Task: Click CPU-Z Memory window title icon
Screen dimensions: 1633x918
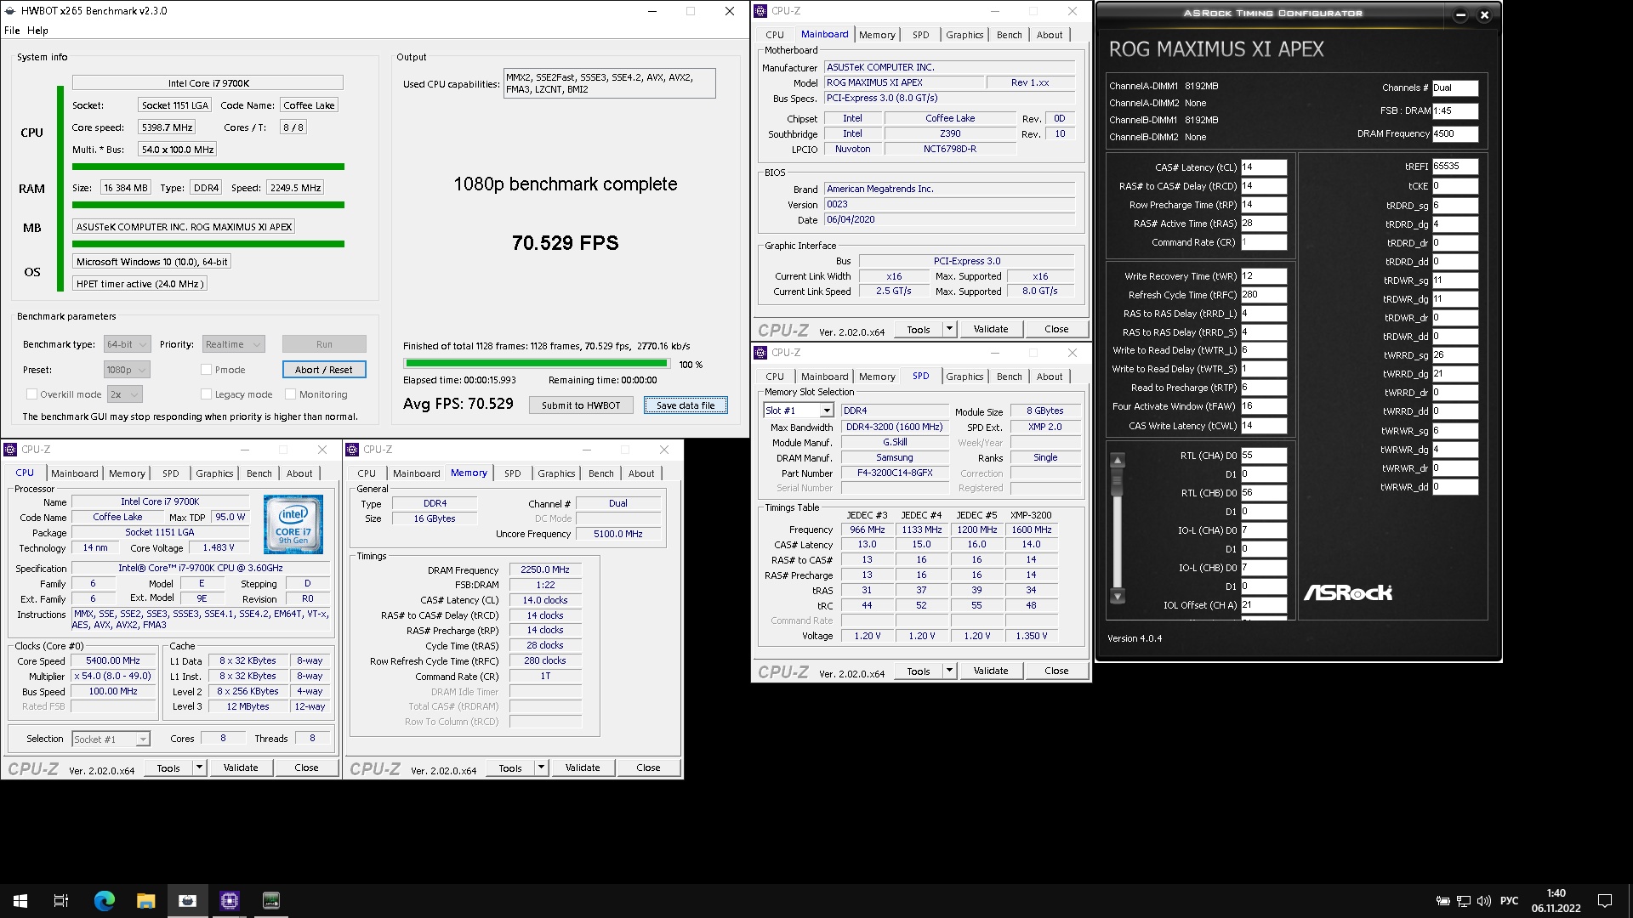Action: coord(352,450)
